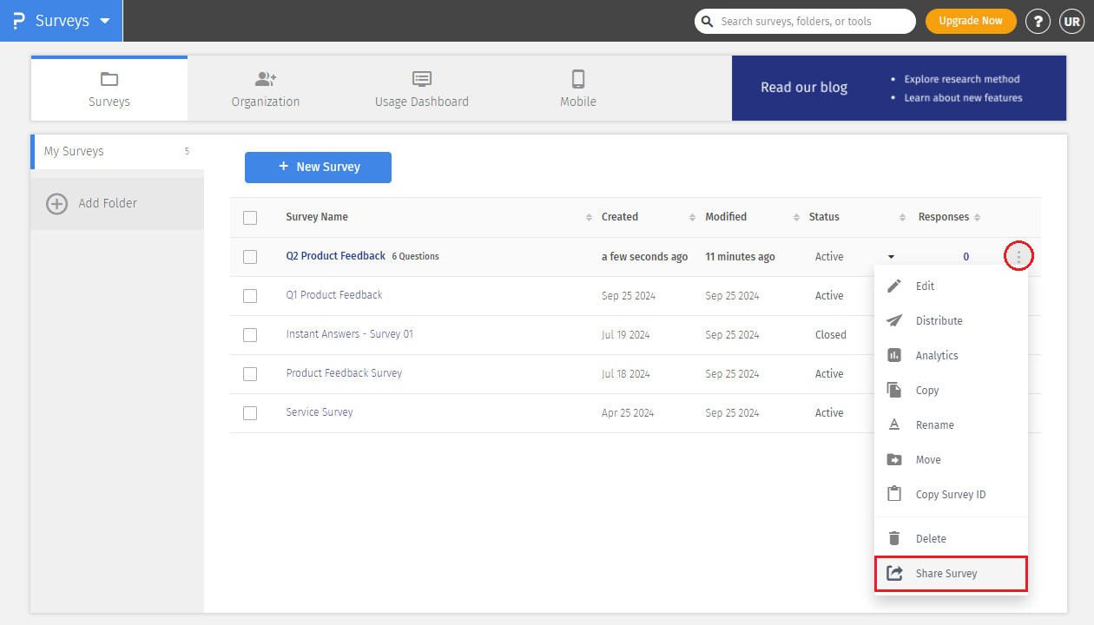Click the trash Delete icon

(x=894, y=538)
